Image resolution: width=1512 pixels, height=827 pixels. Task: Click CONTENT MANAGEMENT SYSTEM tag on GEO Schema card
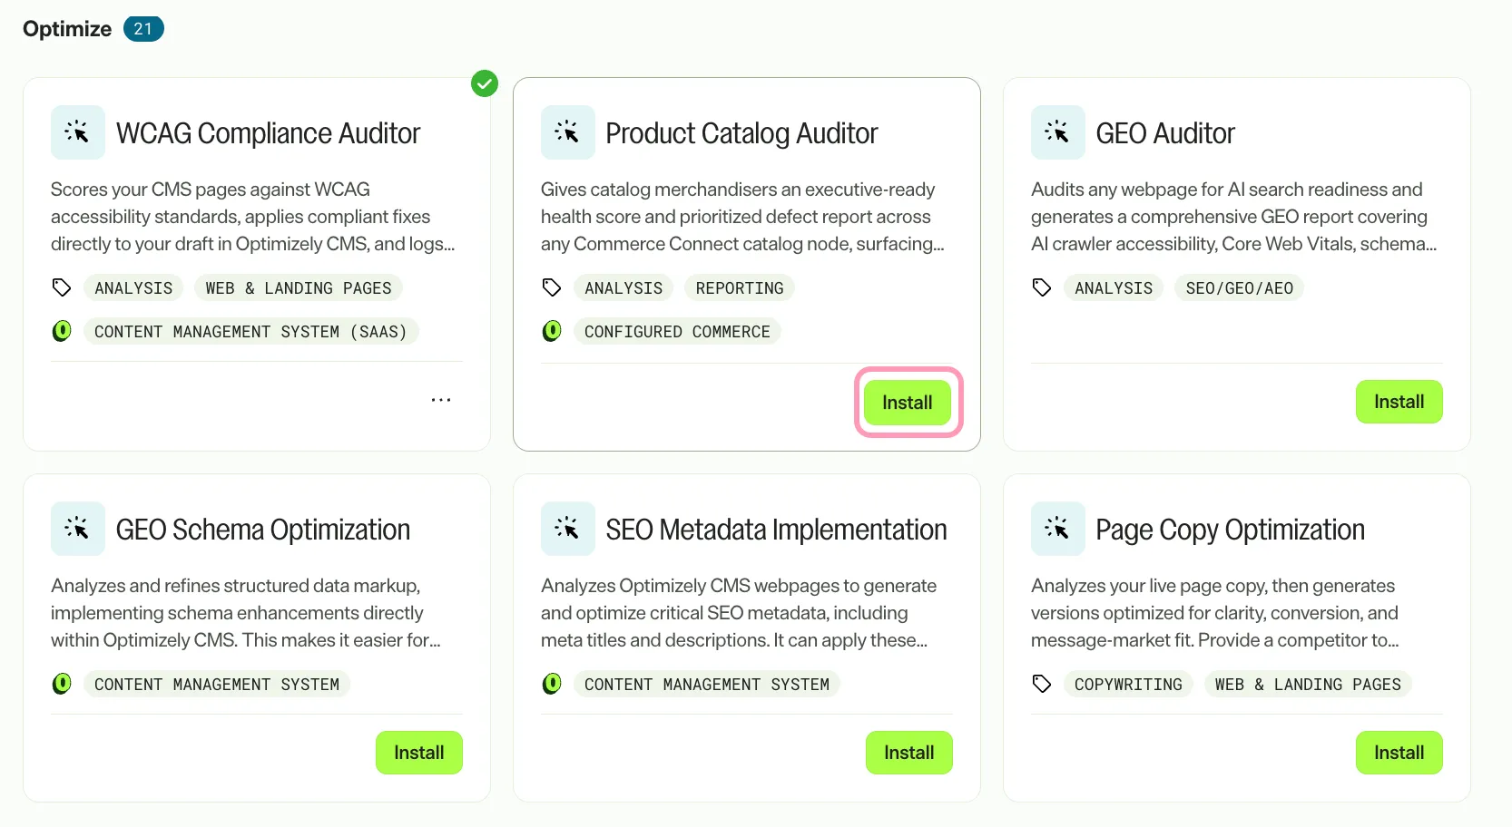coord(217,684)
